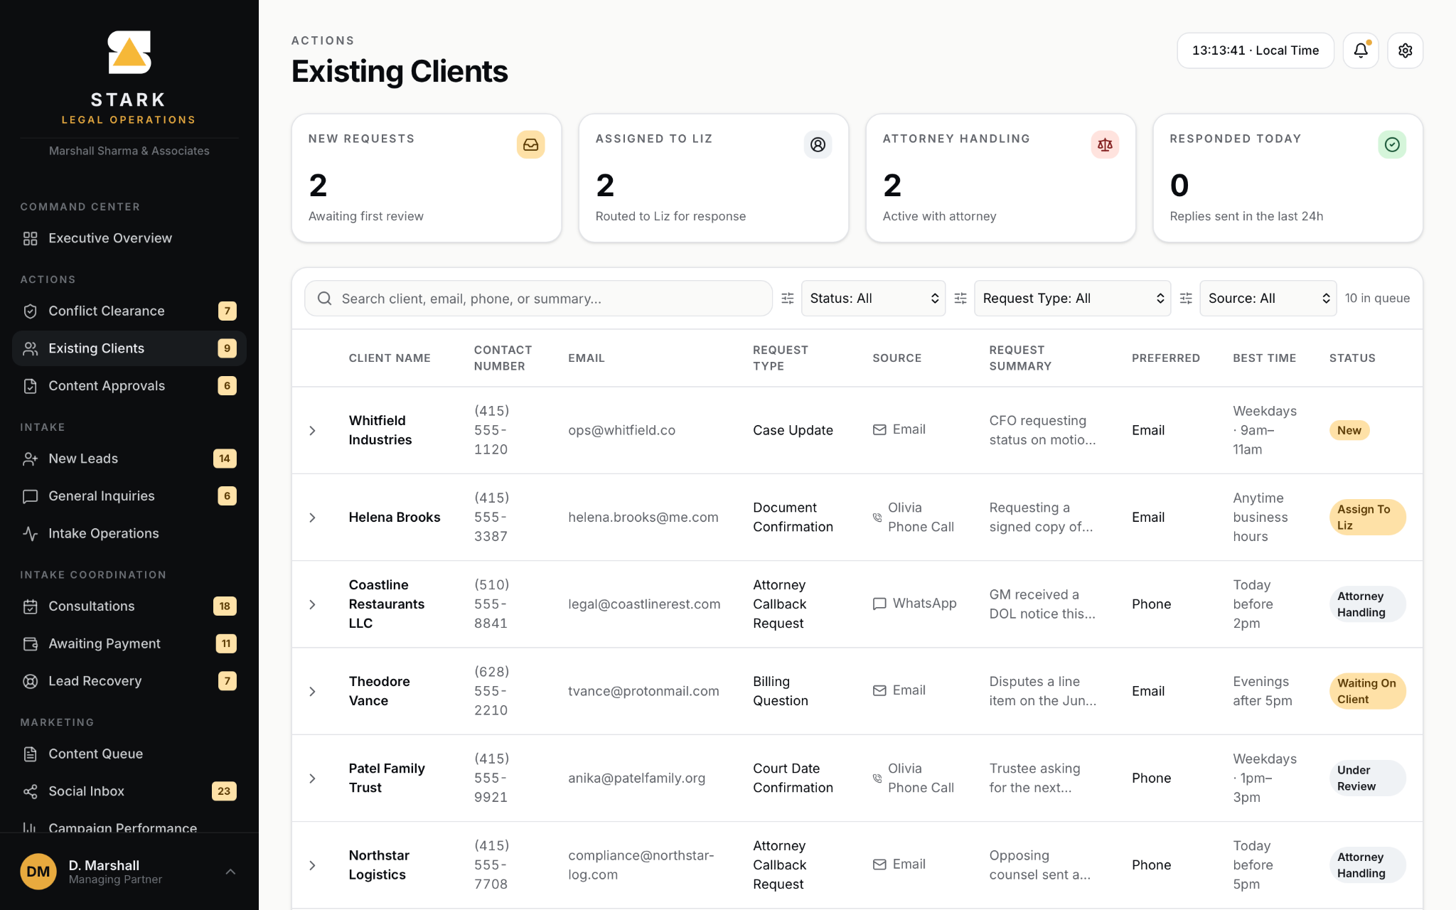Click phone call icon in Helena Brooks row

tap(877, 518)
